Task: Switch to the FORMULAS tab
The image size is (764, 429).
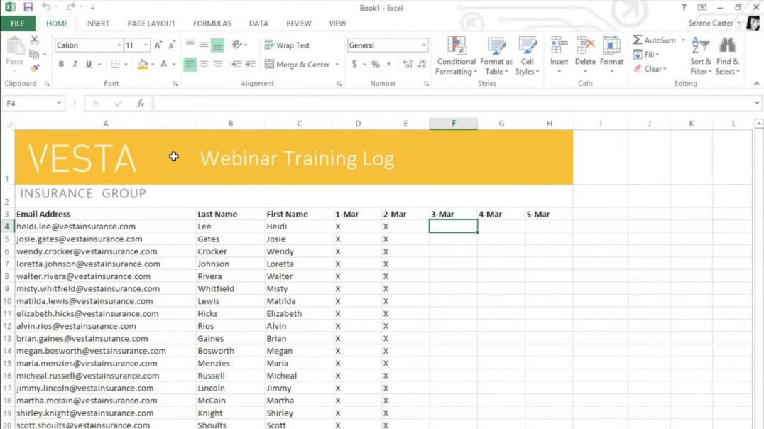Action: [212, 23]
